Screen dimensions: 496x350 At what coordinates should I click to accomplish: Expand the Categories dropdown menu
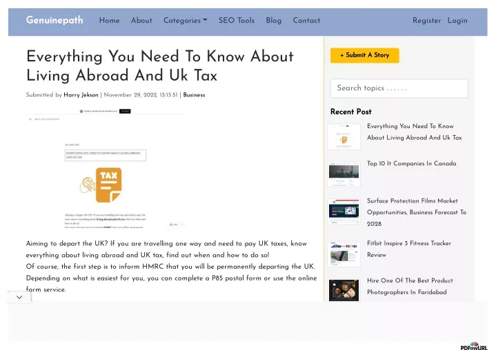pos(186,21)
